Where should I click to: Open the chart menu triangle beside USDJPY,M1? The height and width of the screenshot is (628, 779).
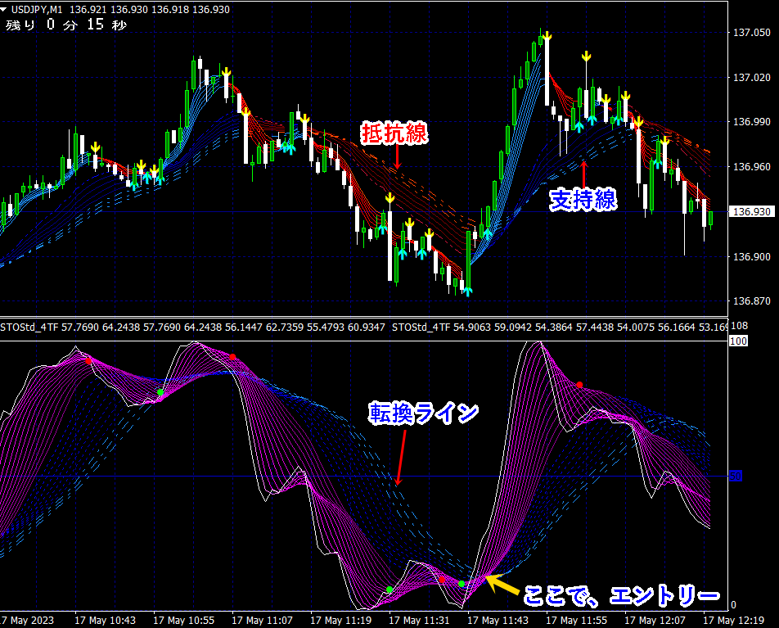tap(5, 9)
